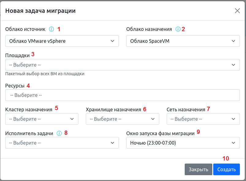Image resolution: width=246 pixels, height=181 pixels.
Task: Click the Ресурсы field label
Action: [15, 86]
